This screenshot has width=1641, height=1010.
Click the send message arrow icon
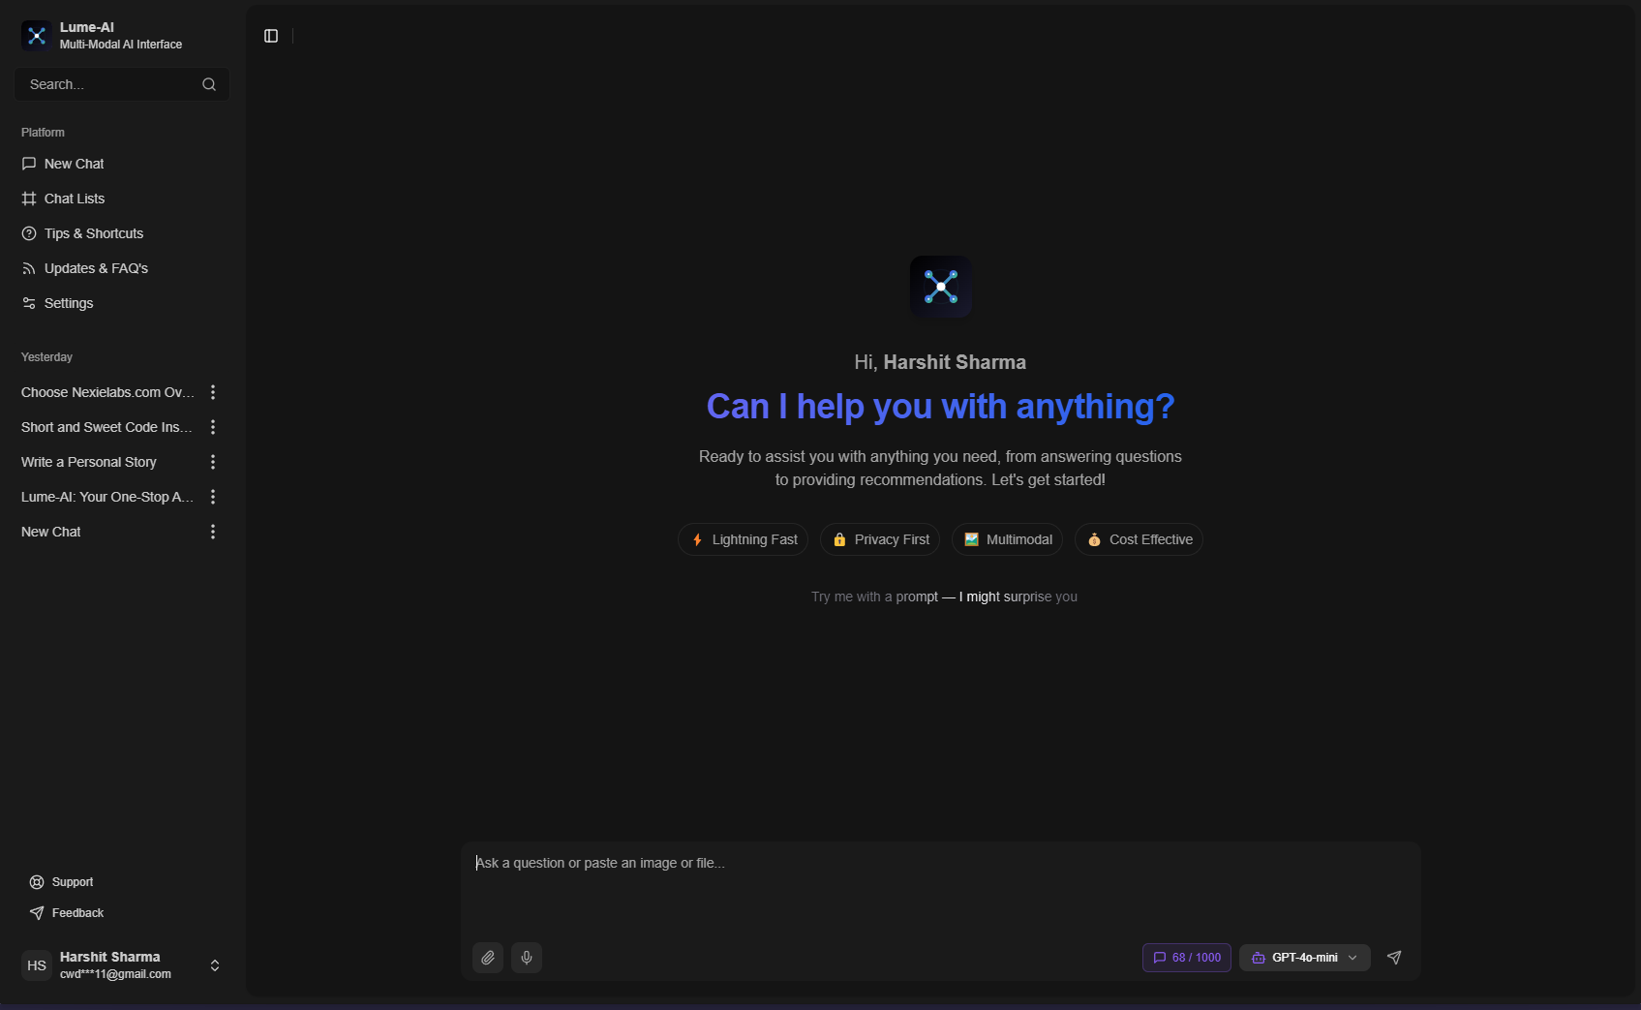[x=1394, y=958]
